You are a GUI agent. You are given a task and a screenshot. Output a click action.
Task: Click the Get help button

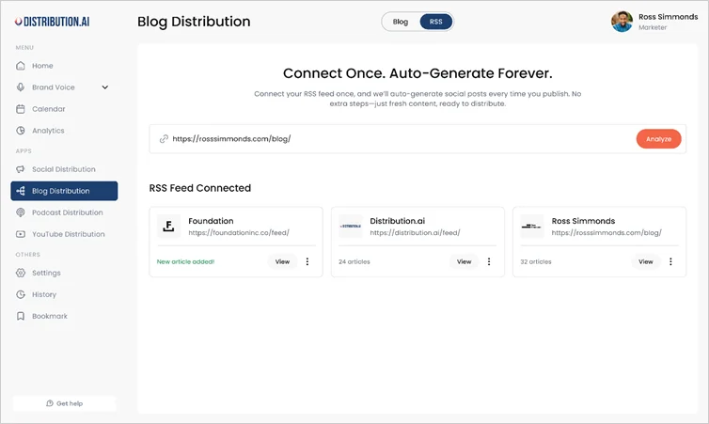(x=64, y=403)
